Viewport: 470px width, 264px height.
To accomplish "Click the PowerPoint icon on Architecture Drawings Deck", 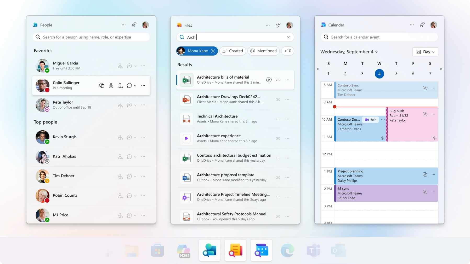I will pos(186,99).
